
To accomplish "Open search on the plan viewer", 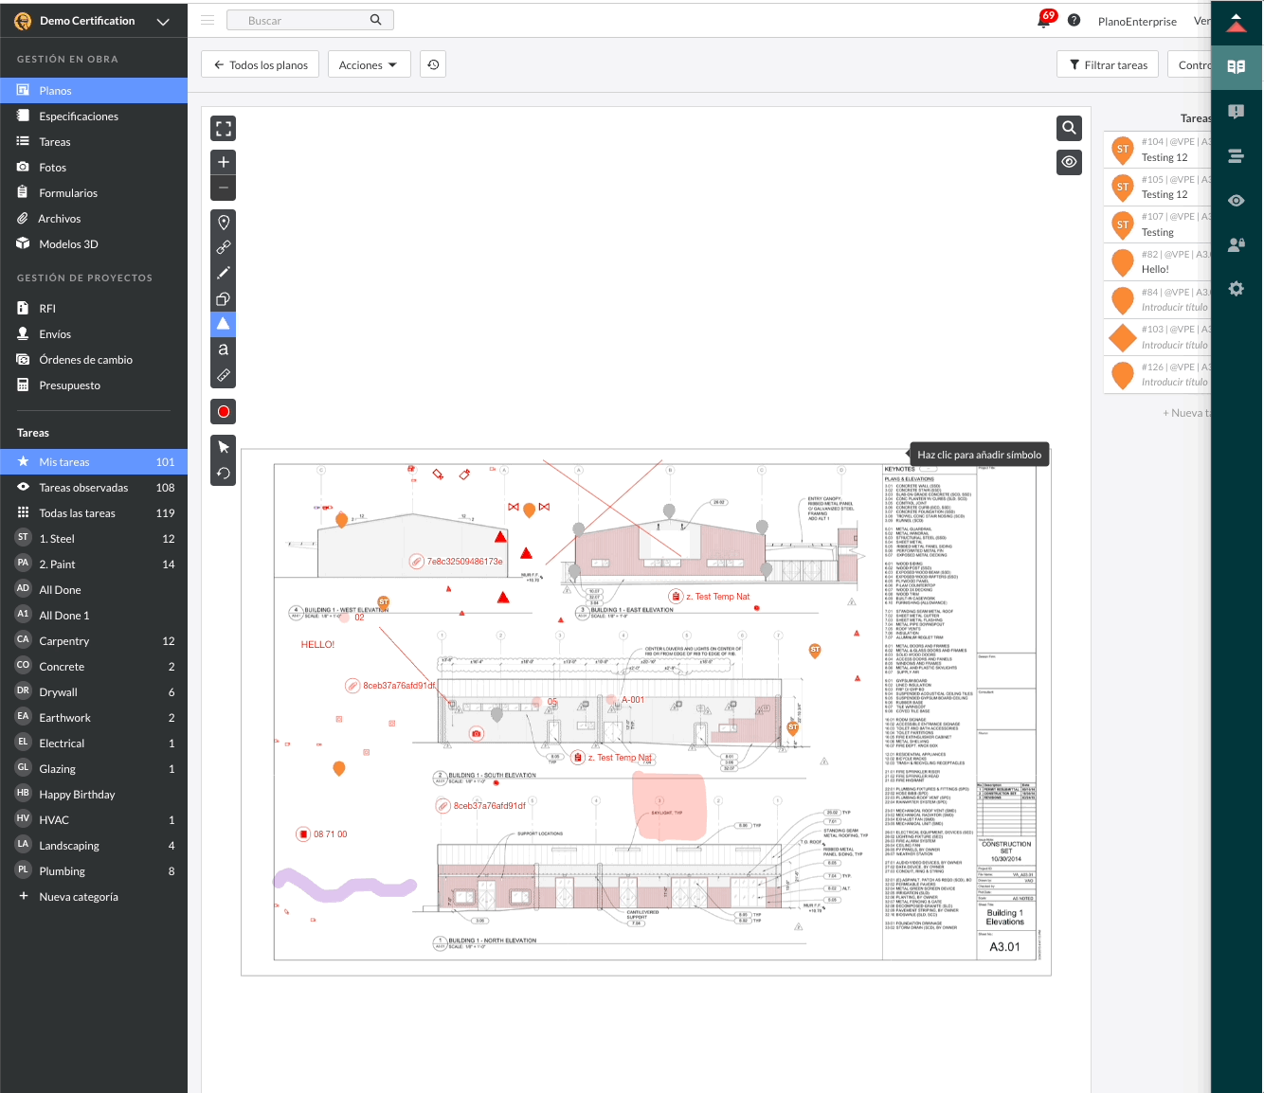I will point(1069,128).
